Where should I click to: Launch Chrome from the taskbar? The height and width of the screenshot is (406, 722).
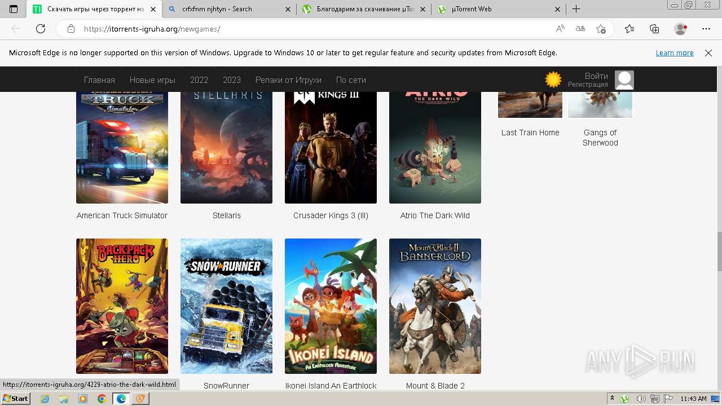[x=102, y=399]
